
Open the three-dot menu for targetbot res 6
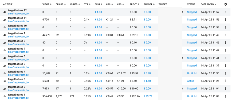(x=226, y=58)
